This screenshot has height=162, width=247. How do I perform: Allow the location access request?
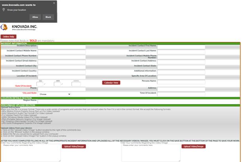click(35, 17)
